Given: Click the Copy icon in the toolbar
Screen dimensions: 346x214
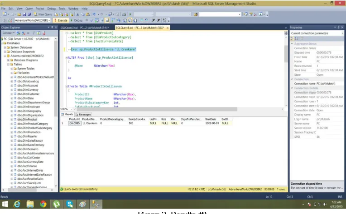Looking at the screenshot, I should (x=82, y=14).
